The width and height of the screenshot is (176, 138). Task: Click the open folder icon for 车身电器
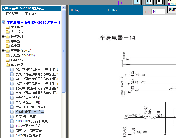pyautogui.click(x=8, y=65)
